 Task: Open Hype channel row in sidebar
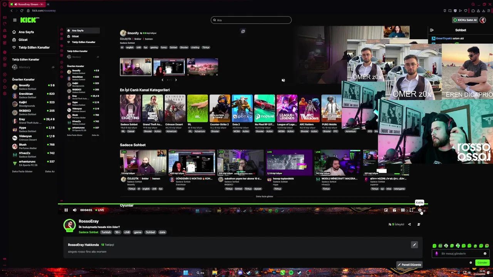click(x=33, y=129)
